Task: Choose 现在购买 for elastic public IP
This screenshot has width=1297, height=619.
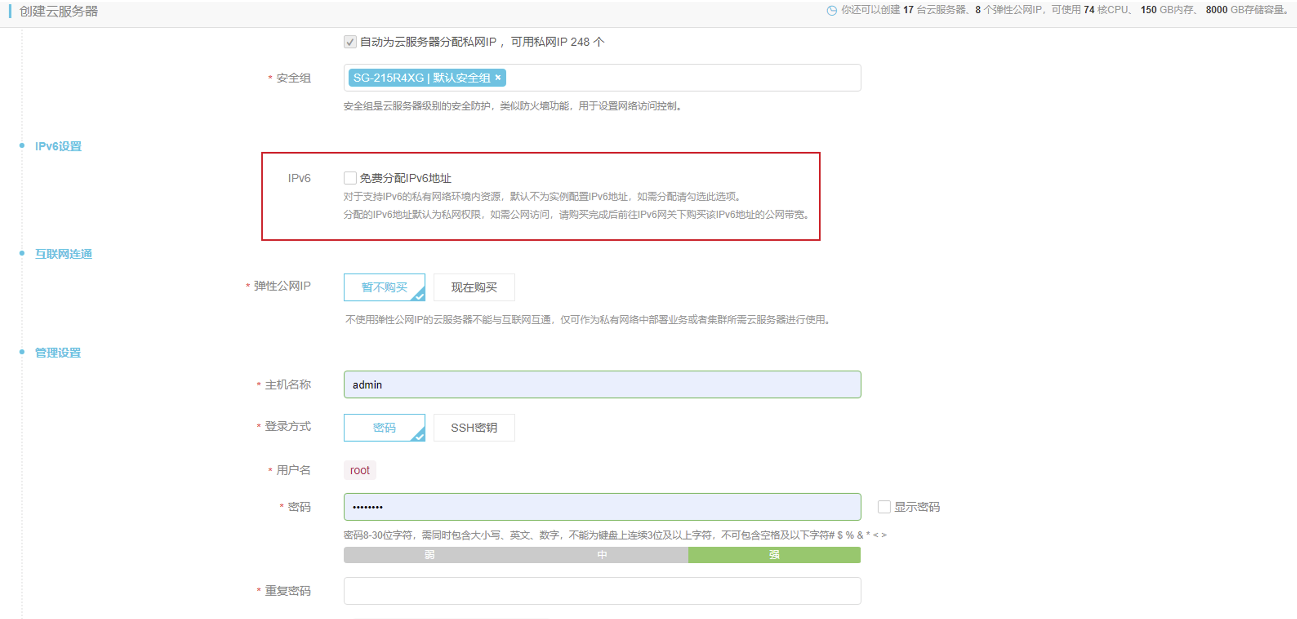Action: click(x=474, y=287)
